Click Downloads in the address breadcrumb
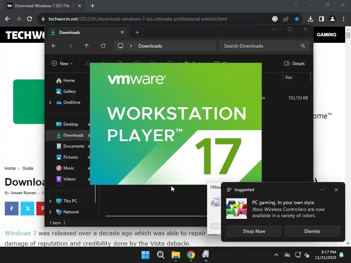 pyautogui.click(x=150, y=46)
